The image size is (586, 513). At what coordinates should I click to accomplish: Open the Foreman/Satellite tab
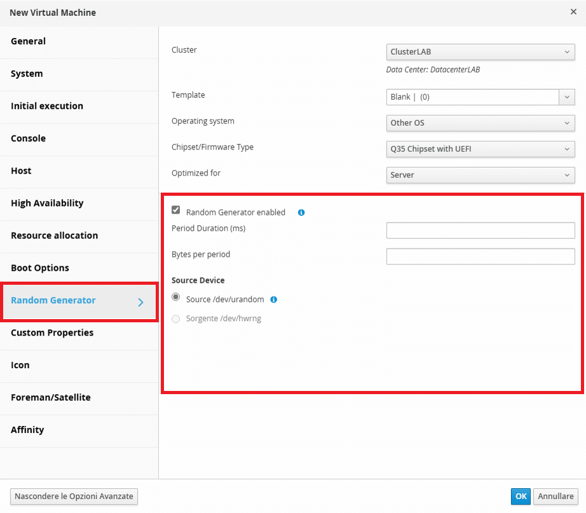[x=79, y=397]
